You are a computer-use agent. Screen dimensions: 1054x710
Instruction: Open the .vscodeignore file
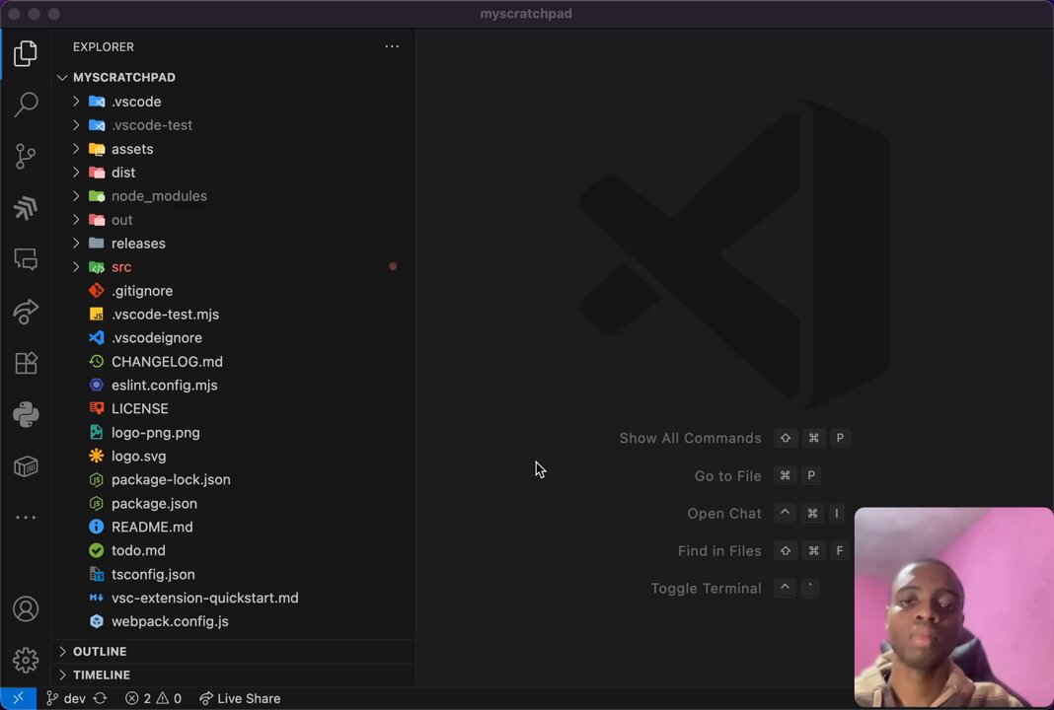[x=233, y=338]
